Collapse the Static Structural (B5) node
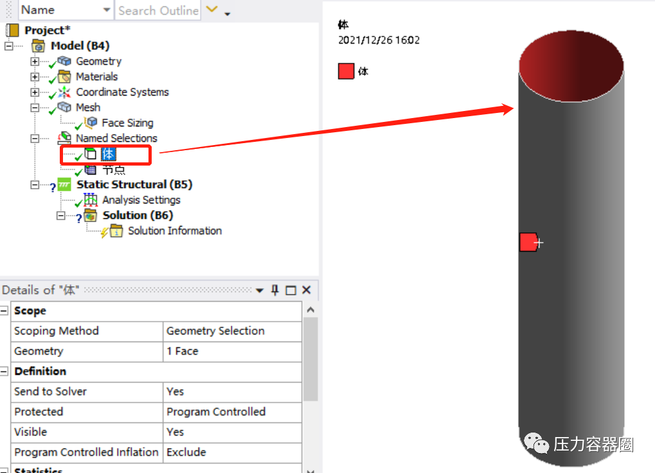 [x=35, y=185]
